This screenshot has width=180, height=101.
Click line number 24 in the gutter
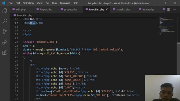click(16, 49)
